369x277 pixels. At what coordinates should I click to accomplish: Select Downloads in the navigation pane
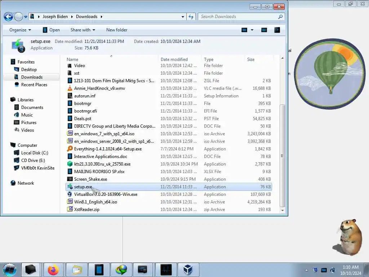(x=32, y=77)
